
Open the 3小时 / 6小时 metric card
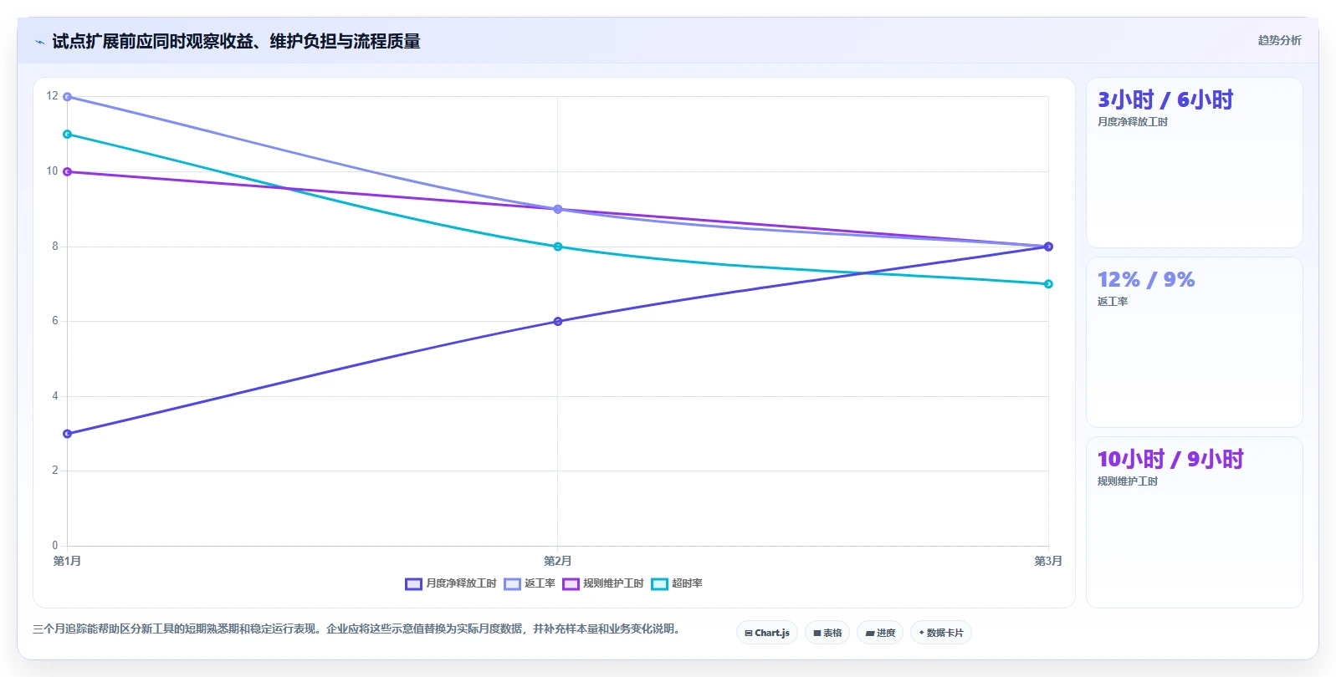(x=1194, y=163)
